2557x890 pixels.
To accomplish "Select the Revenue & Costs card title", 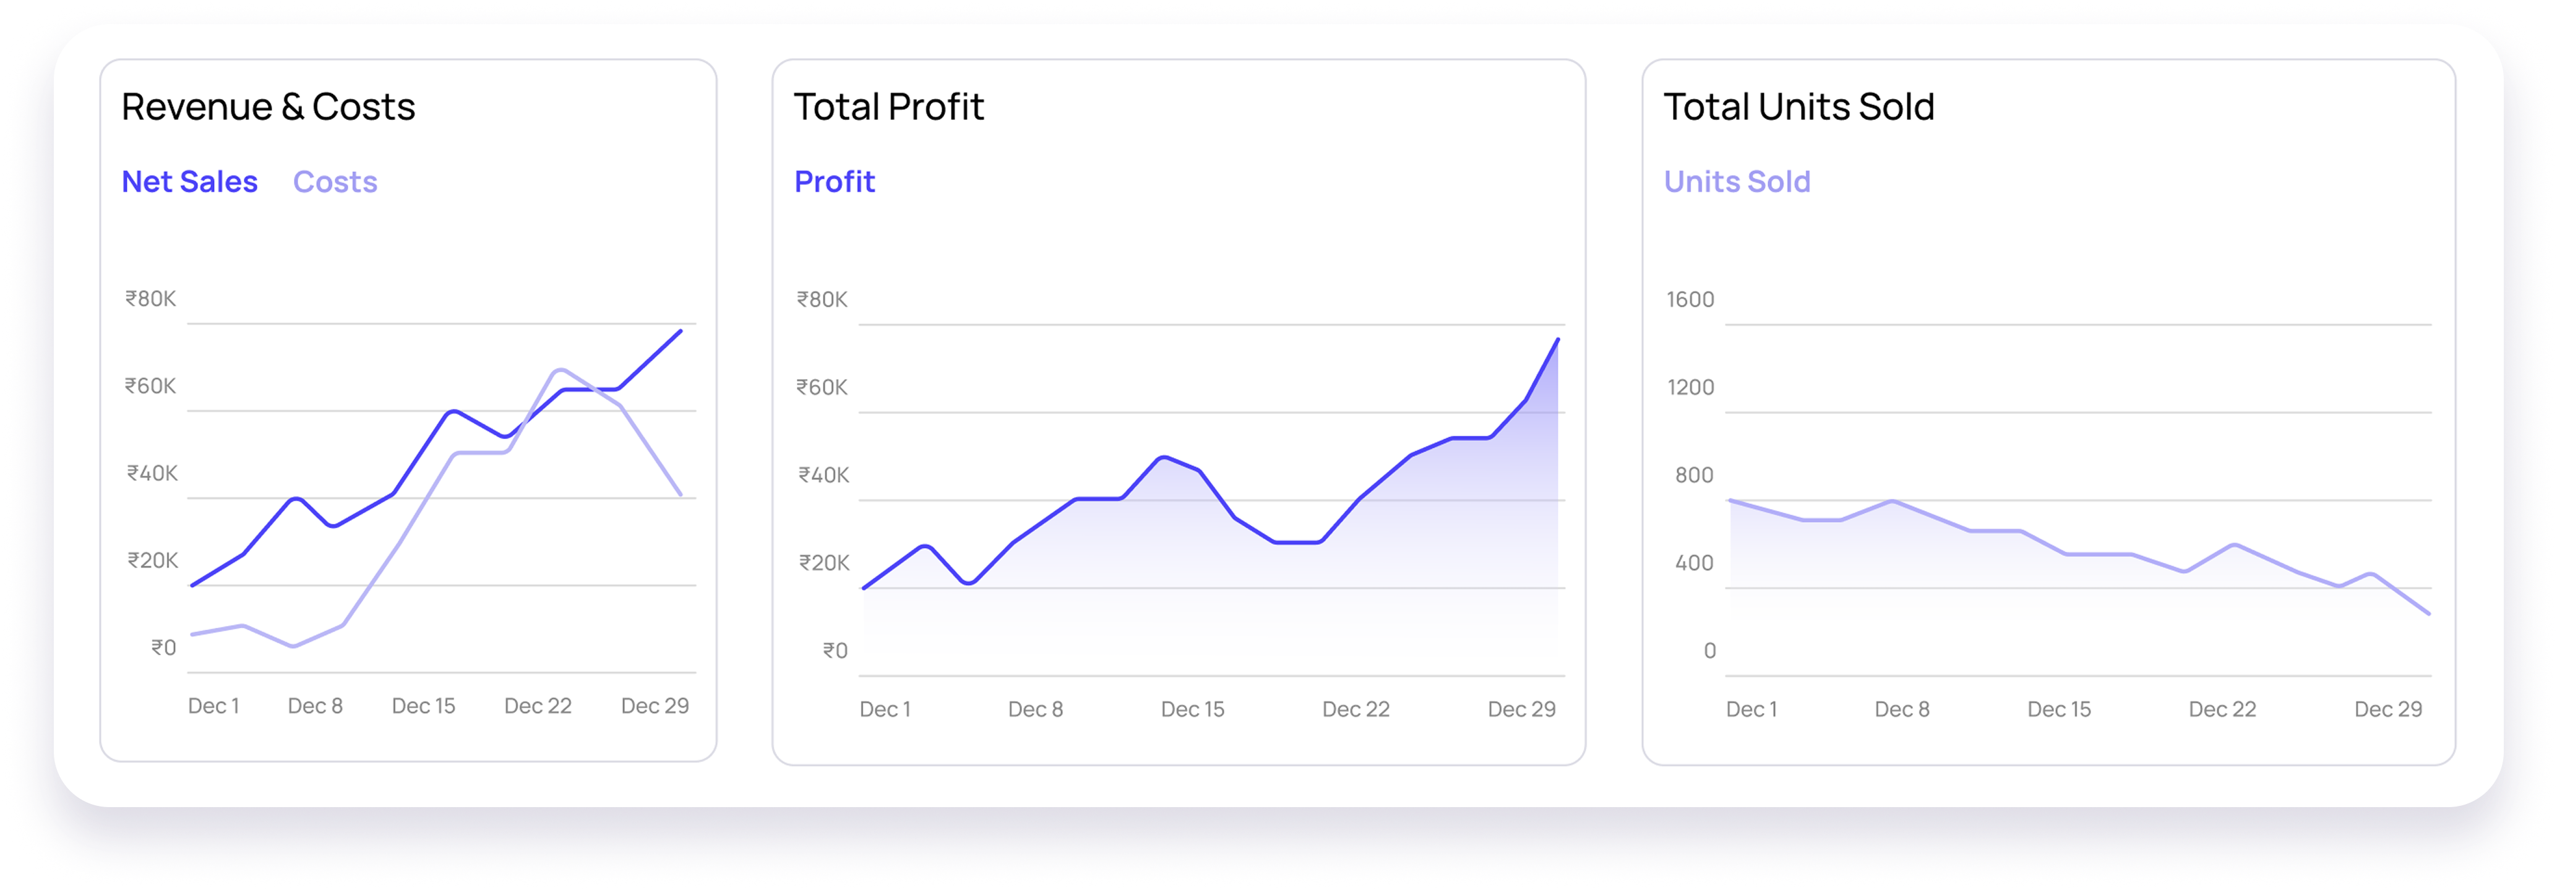I will coord(268,107).
